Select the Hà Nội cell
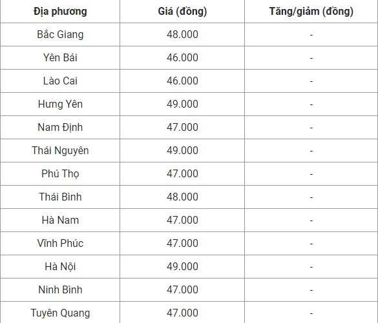 (60, 267)
